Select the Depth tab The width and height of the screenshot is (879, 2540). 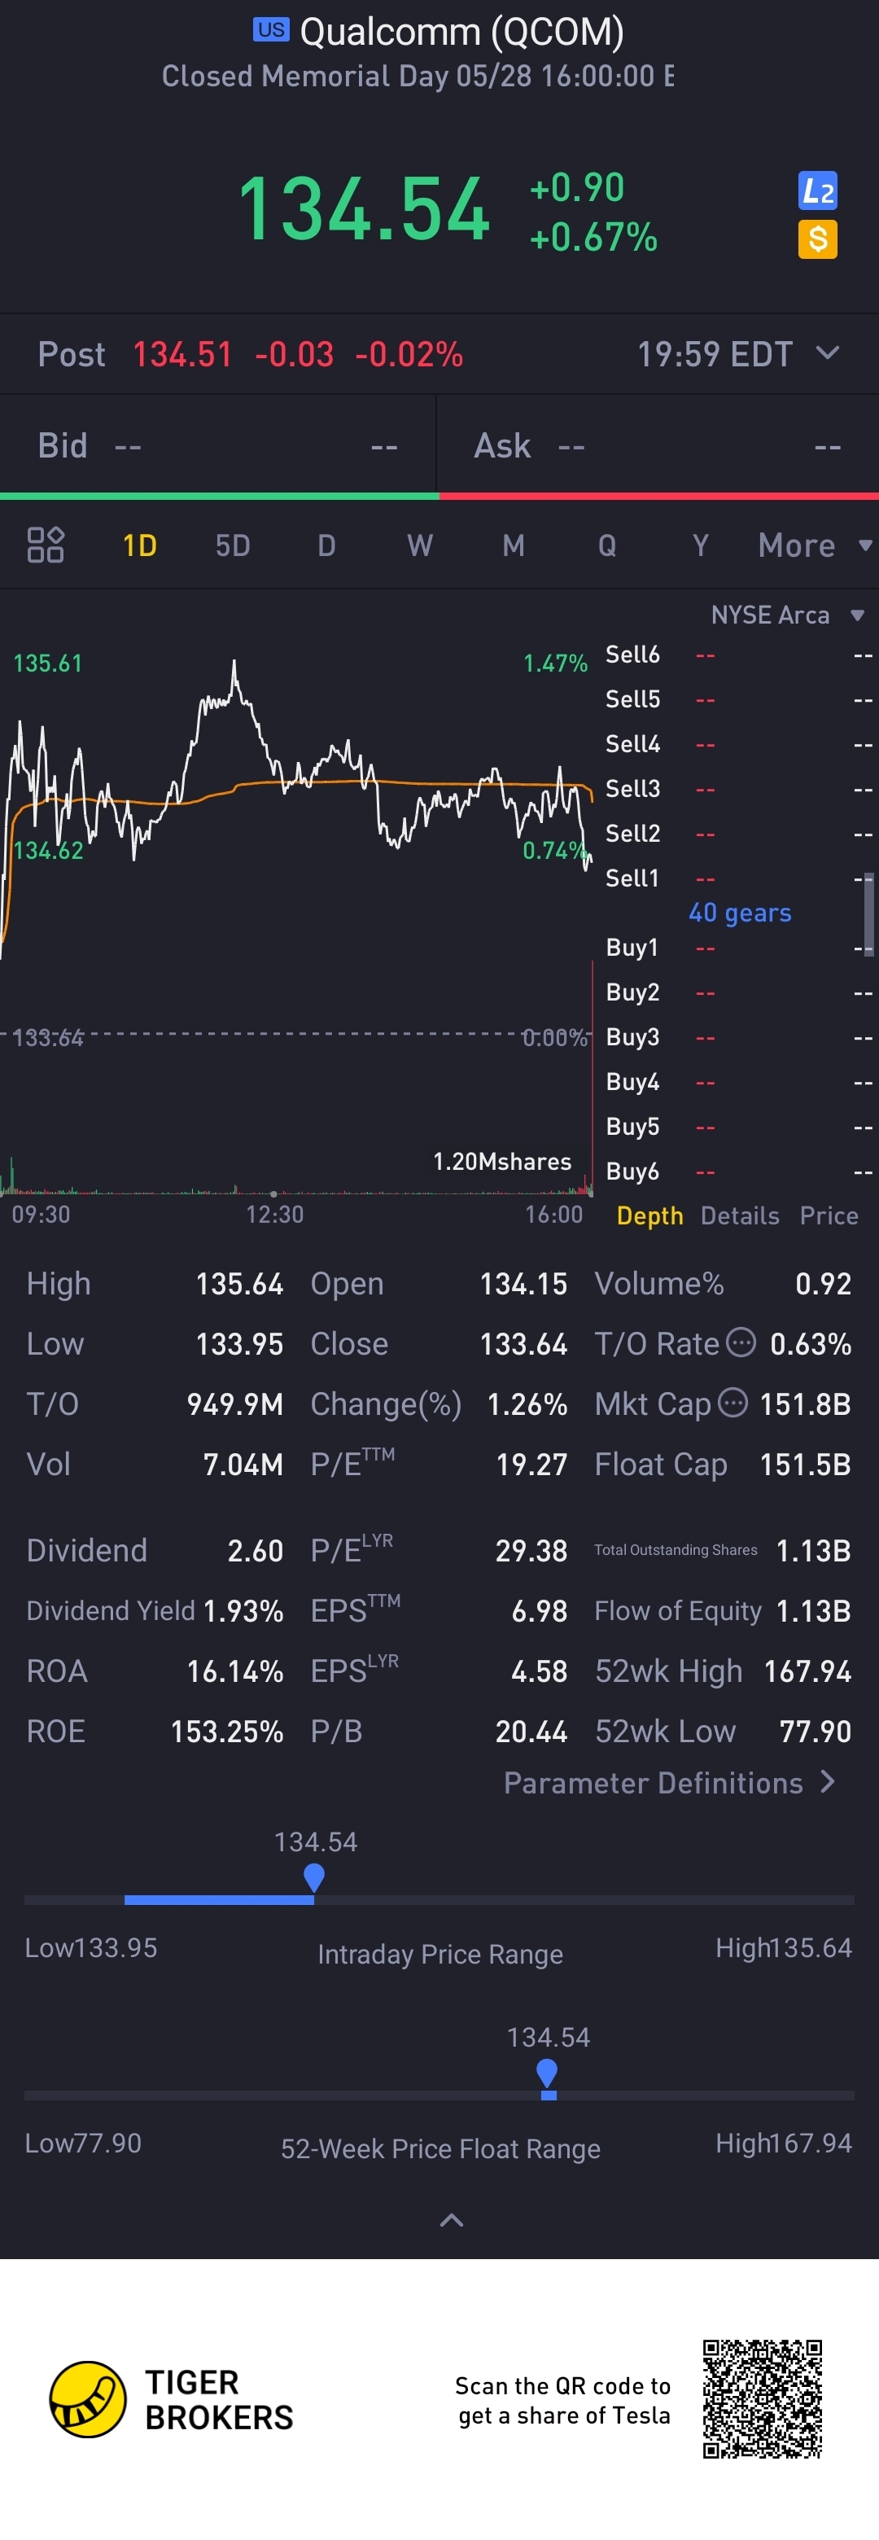point(649,1215)
